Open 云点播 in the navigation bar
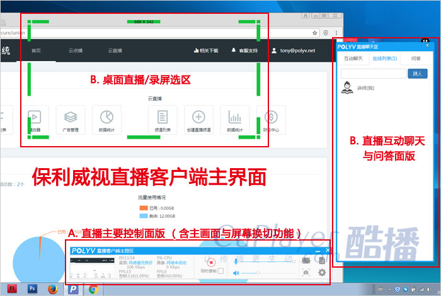This screenshot has width=441, height=296. 76,50
